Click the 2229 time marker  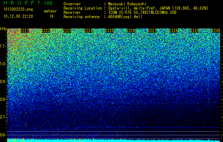(x=195, y=31)
